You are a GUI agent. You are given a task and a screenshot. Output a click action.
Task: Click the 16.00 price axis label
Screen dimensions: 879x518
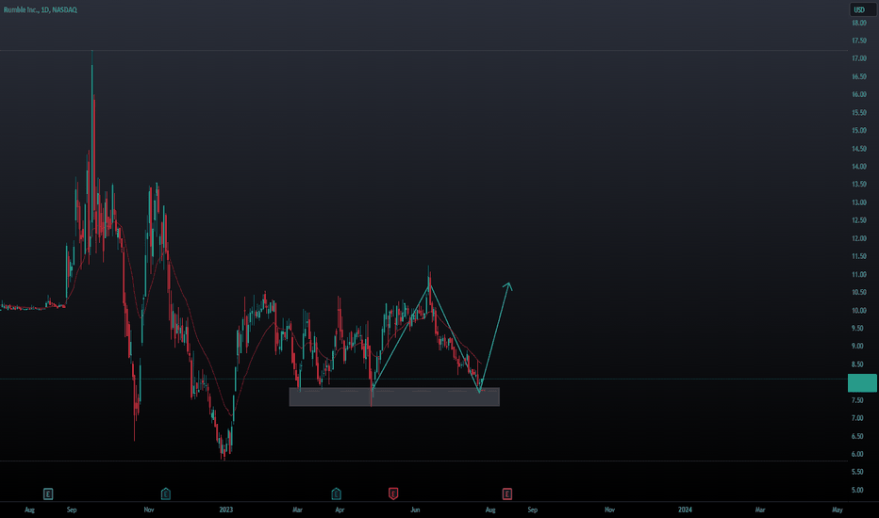(859, 94)
